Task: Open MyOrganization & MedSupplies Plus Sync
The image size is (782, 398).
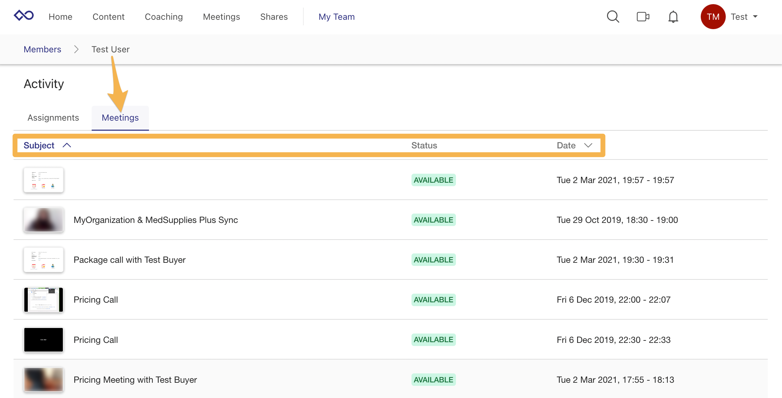Action: [x=156, y=220]
